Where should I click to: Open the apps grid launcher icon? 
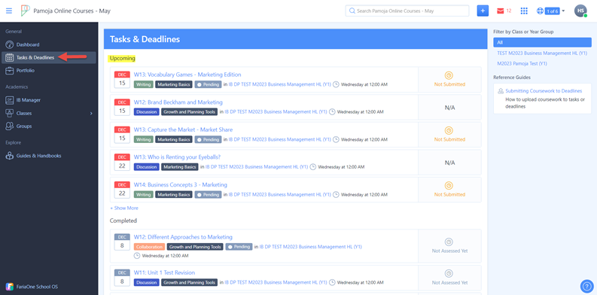click(x=524, y=11)
